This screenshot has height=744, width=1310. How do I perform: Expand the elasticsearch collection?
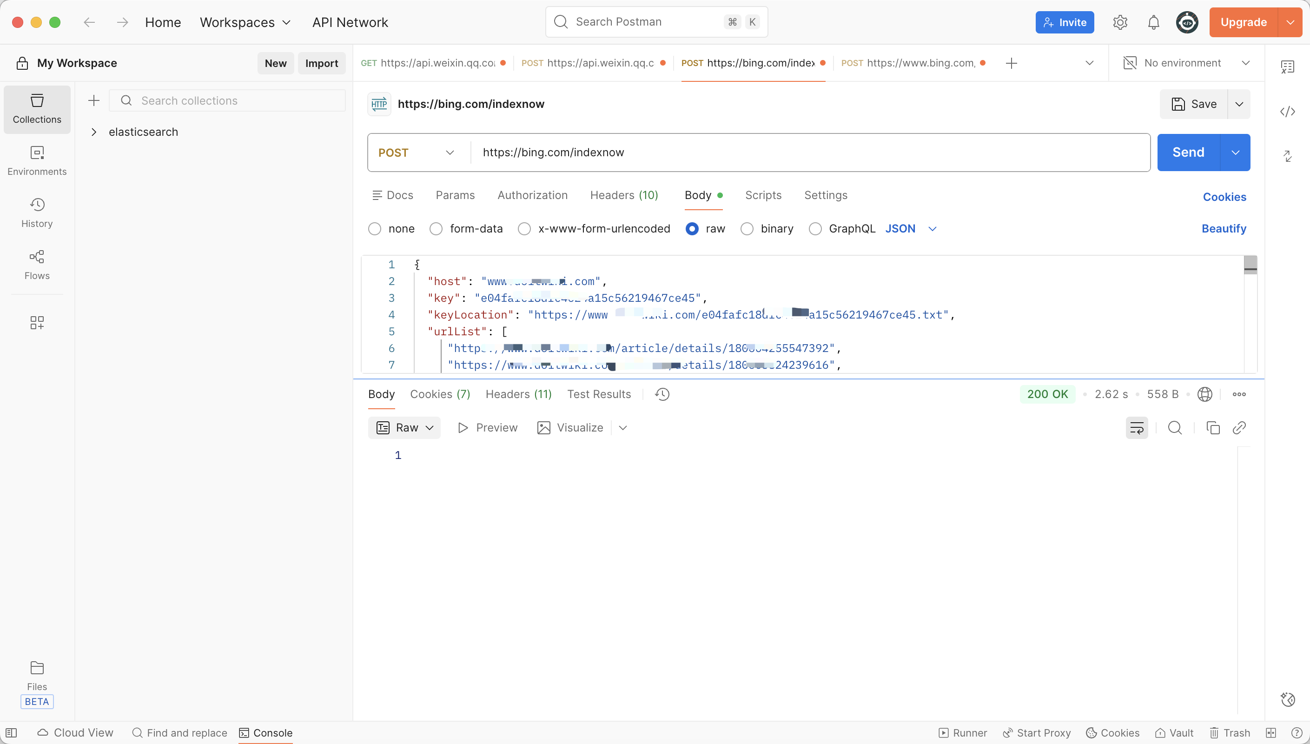click(x=94, y=132)
